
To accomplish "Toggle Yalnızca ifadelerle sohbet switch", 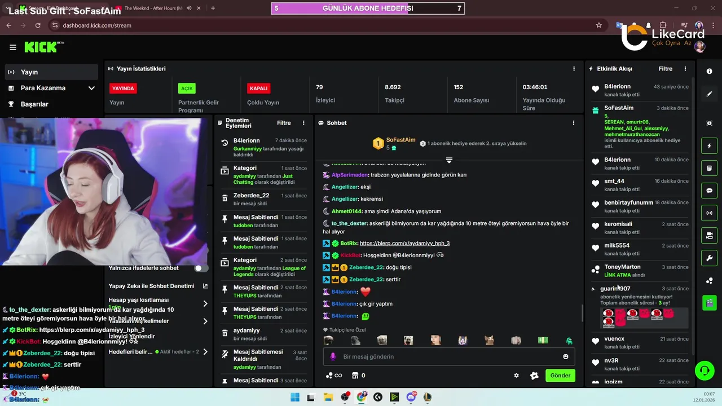I will [x=201, y=268].
